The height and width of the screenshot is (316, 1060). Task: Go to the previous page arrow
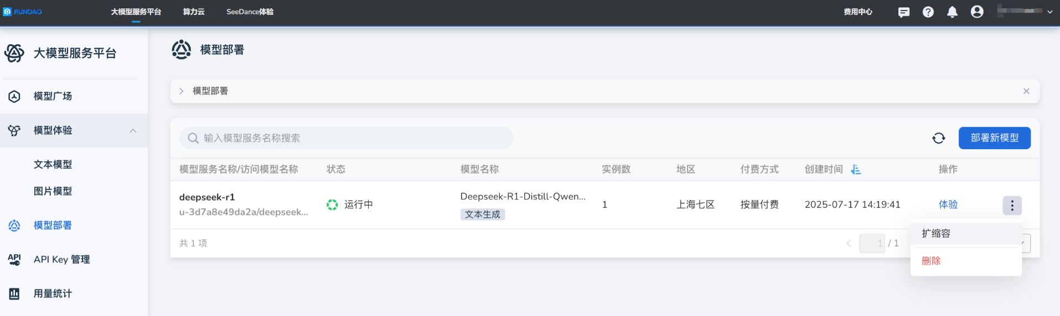[849, 243]
